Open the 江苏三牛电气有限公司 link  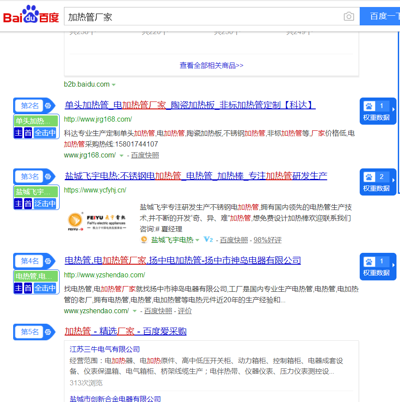105,349
